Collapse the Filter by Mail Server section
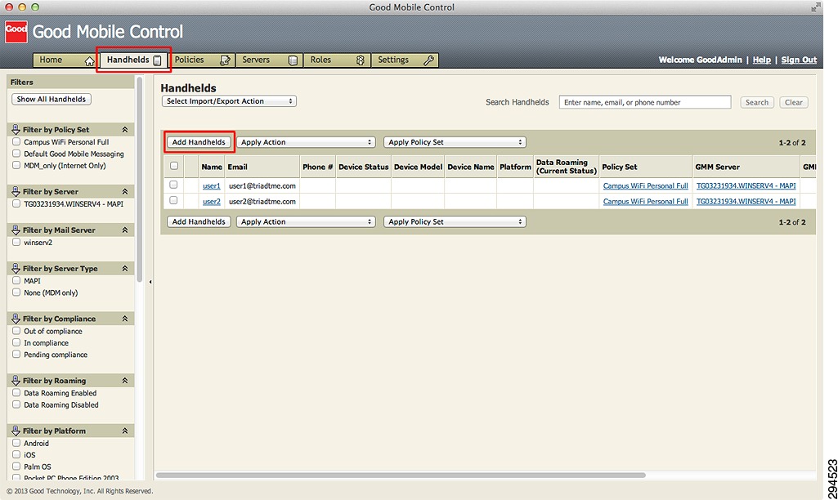Screen dimensions: 838x500 coord(125,230)
